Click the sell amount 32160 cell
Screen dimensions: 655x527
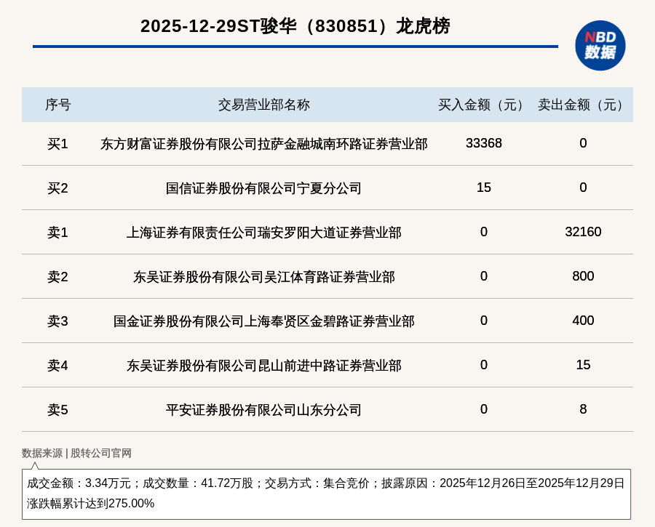(x=583, y=232)
